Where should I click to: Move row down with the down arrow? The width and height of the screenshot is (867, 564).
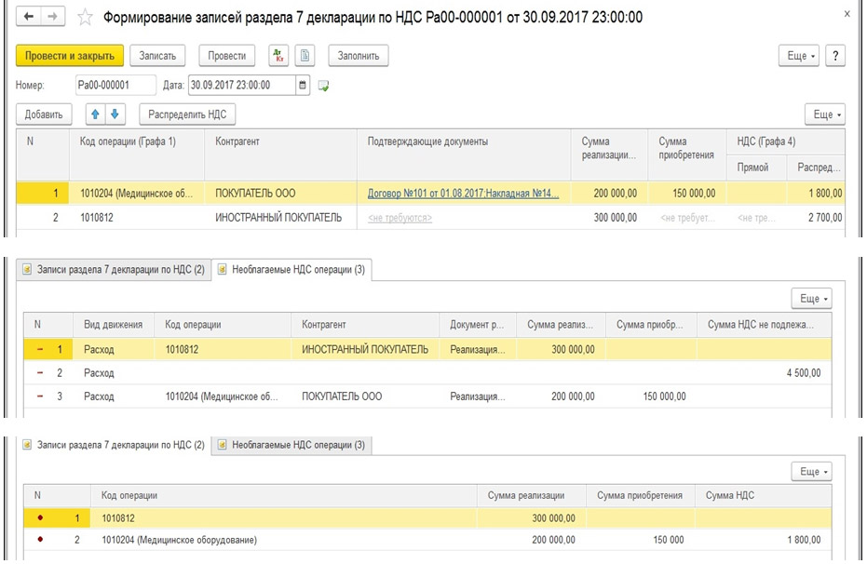click(115, 114)
